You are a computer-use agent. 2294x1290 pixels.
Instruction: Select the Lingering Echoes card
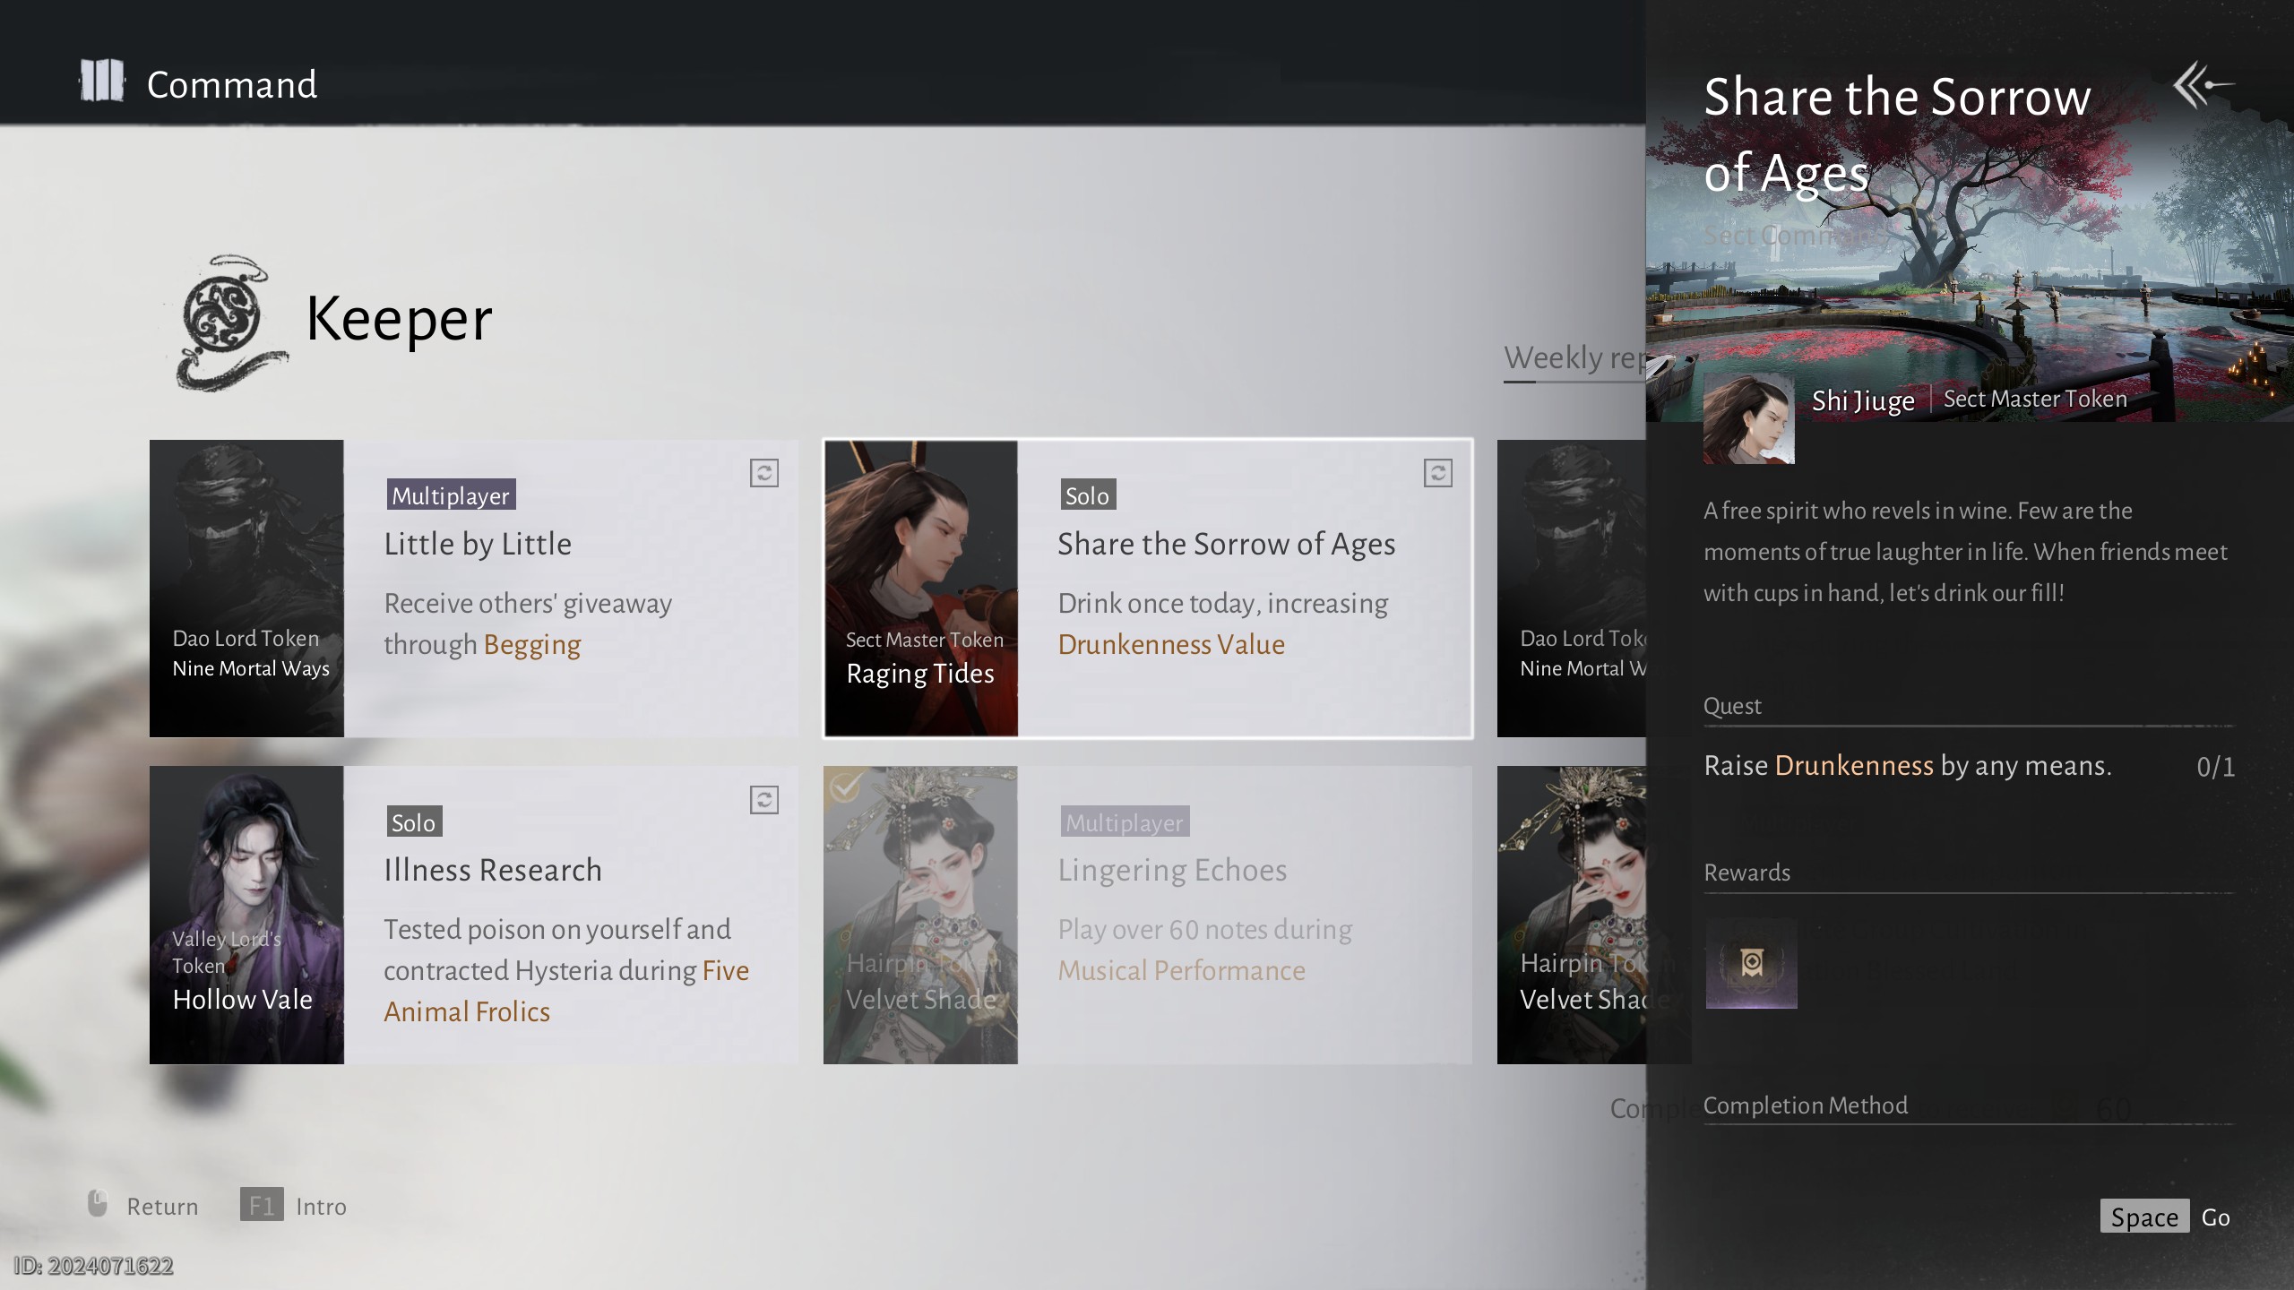coord(1244,915)
